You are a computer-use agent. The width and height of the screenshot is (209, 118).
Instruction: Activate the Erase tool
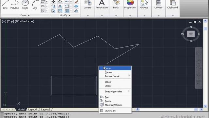tap(76, 1)
